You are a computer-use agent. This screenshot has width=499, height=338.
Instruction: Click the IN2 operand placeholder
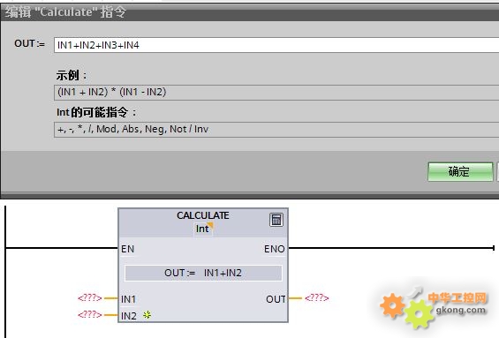89,315
